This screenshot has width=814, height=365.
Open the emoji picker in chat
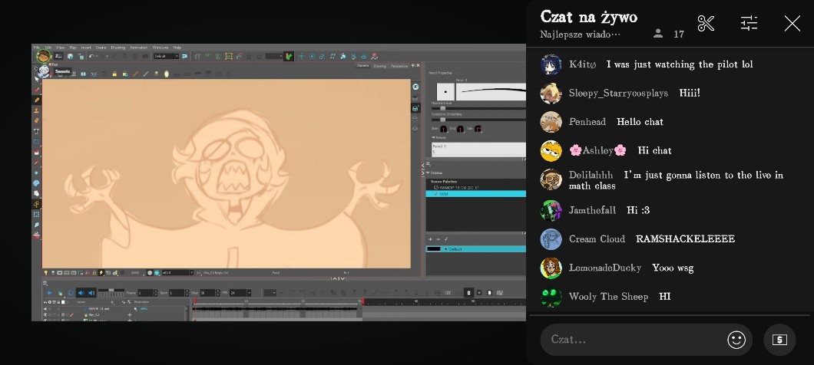pos(736,340)
